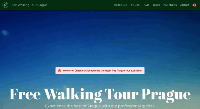The width and height of the screenshot is (200, 109).
Task: Open the About page
Action: coord(185,5)
